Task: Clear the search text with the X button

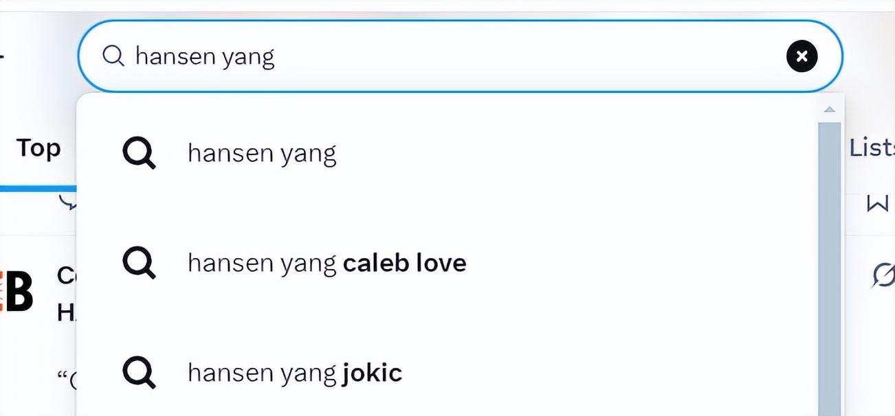Action: [x=802, y=56]
